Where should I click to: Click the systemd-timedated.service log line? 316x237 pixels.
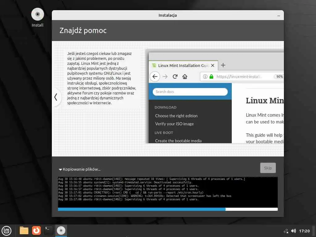[125, 182]
